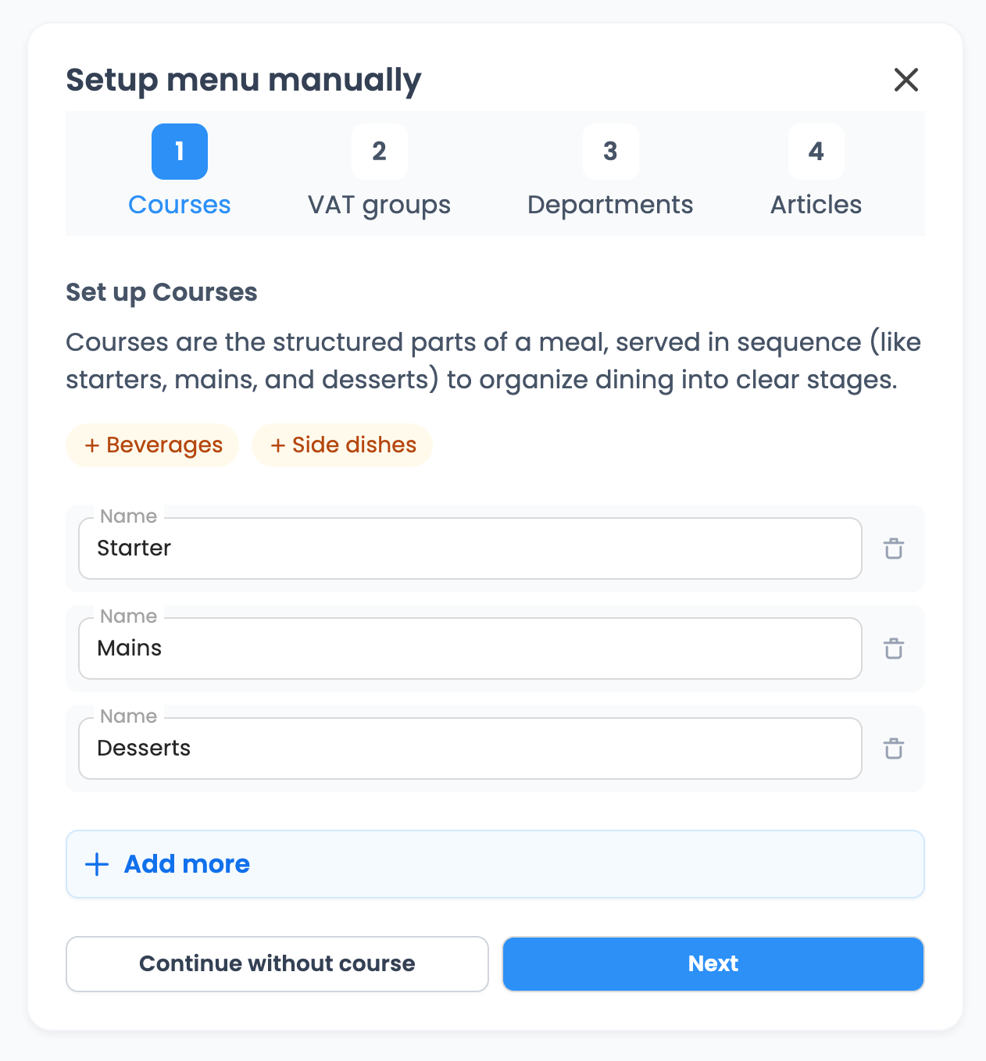Click Add more to add a course
The height and width of the screenshot is (1061, 986).
(x=188, y=864)
